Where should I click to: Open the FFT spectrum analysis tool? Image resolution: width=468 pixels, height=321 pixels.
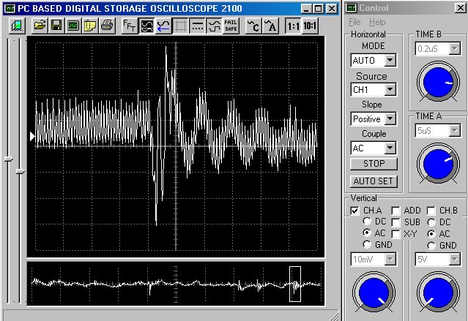click(x=128, y=26)
